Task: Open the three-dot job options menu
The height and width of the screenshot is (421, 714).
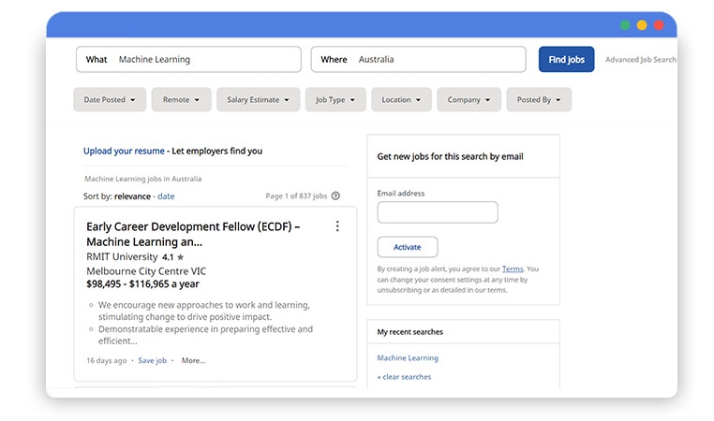Action: (x=337, y=226)
